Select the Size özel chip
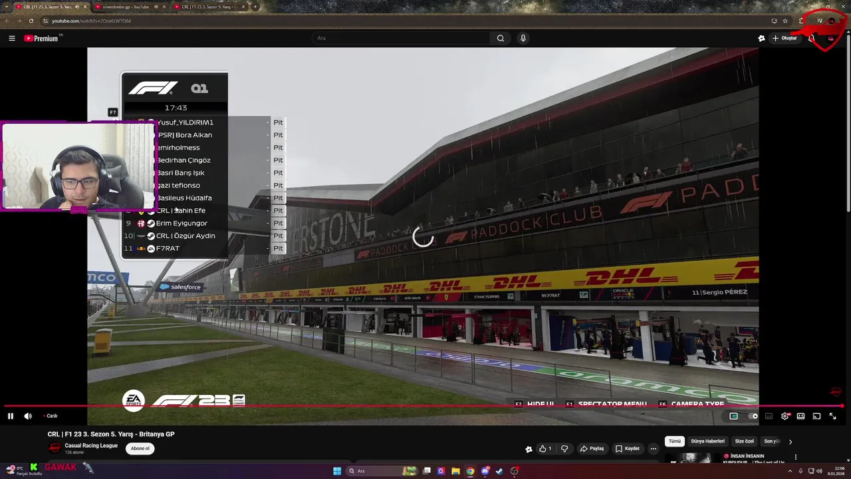Viewport: 851px width, 479px height. [745, 441]
